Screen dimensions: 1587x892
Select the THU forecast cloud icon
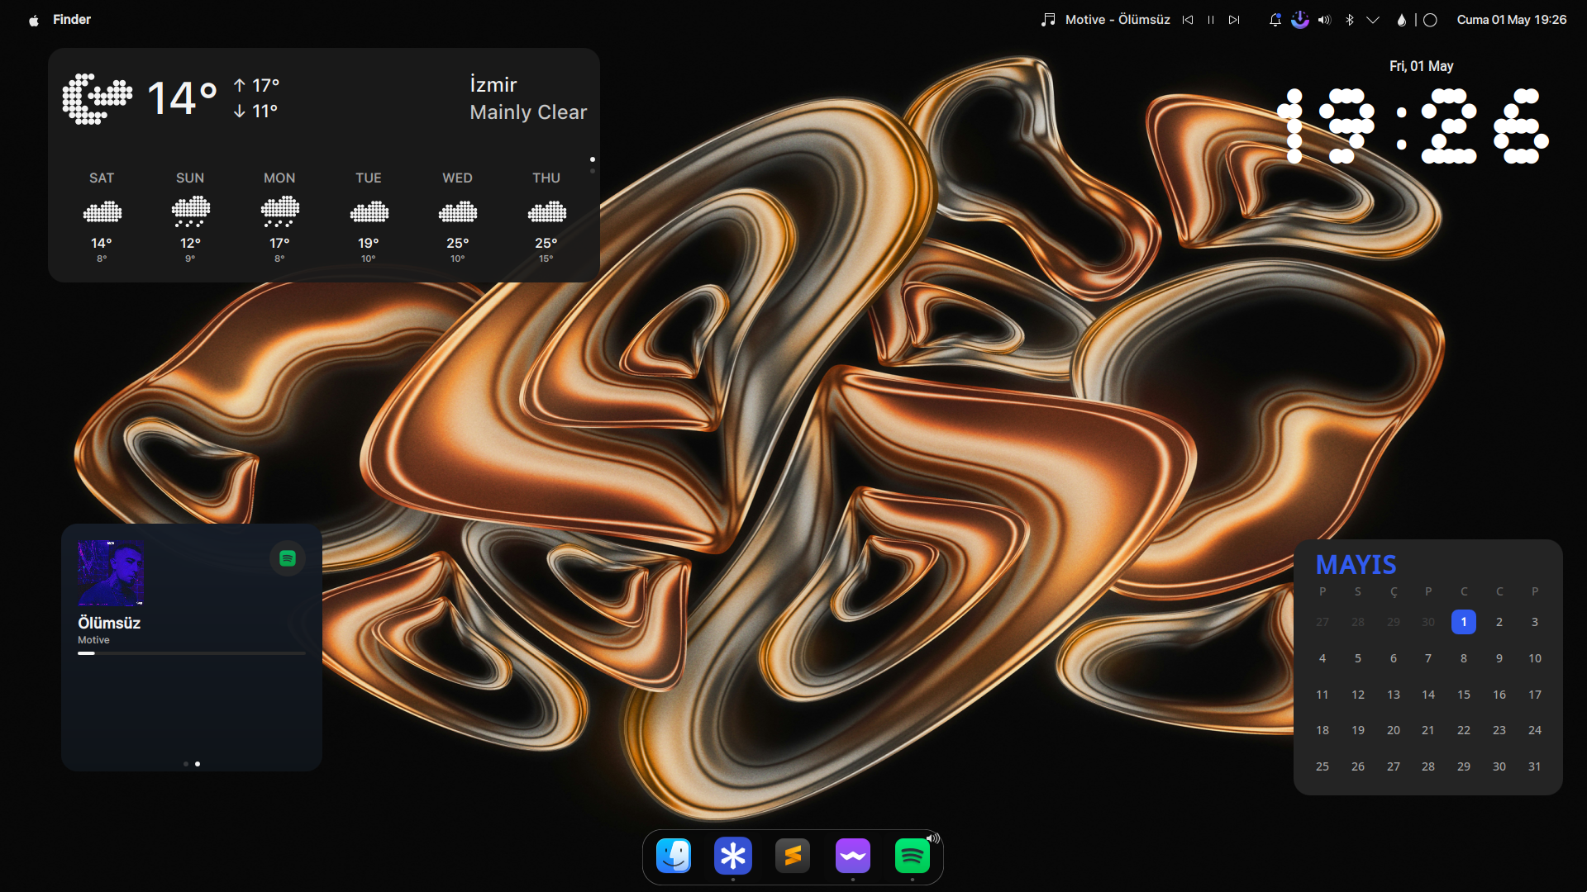(x=547, y=211)
